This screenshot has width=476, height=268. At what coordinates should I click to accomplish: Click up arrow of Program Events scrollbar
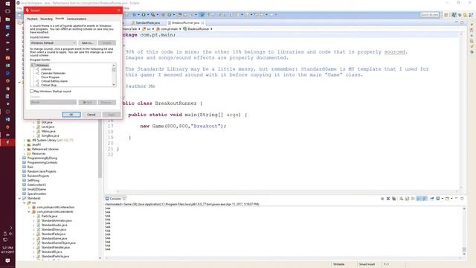114,66
